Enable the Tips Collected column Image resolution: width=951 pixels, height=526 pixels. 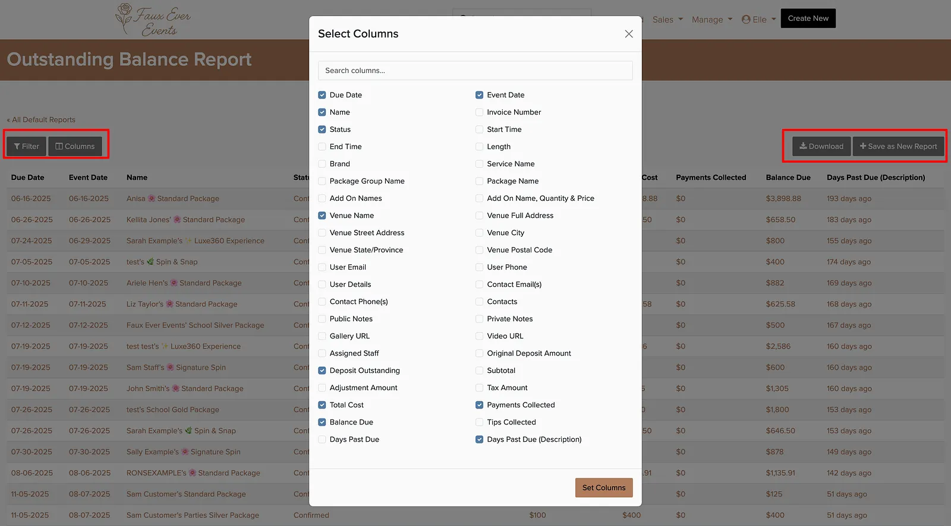coord(479,422)
